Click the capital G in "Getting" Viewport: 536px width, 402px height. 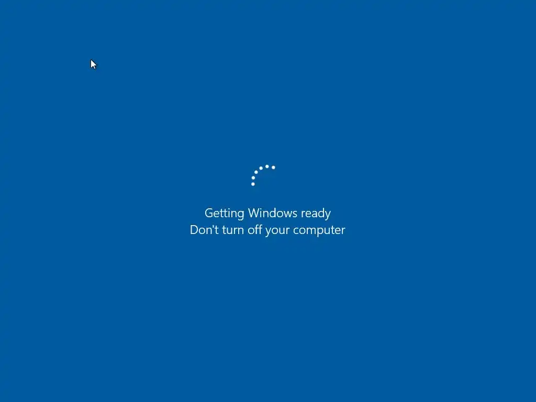coord(209,213)
